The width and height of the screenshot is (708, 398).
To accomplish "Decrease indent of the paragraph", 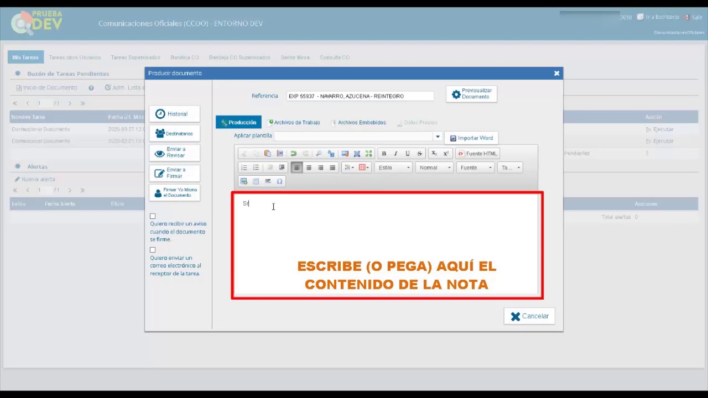I will (x=270, y=167).
